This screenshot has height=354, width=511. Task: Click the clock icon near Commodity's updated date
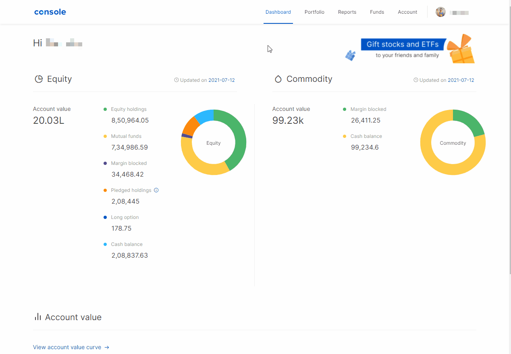415,80
